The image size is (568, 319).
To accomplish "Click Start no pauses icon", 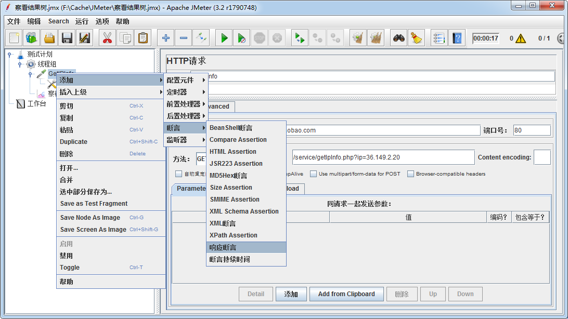I will tap(242, 38).
